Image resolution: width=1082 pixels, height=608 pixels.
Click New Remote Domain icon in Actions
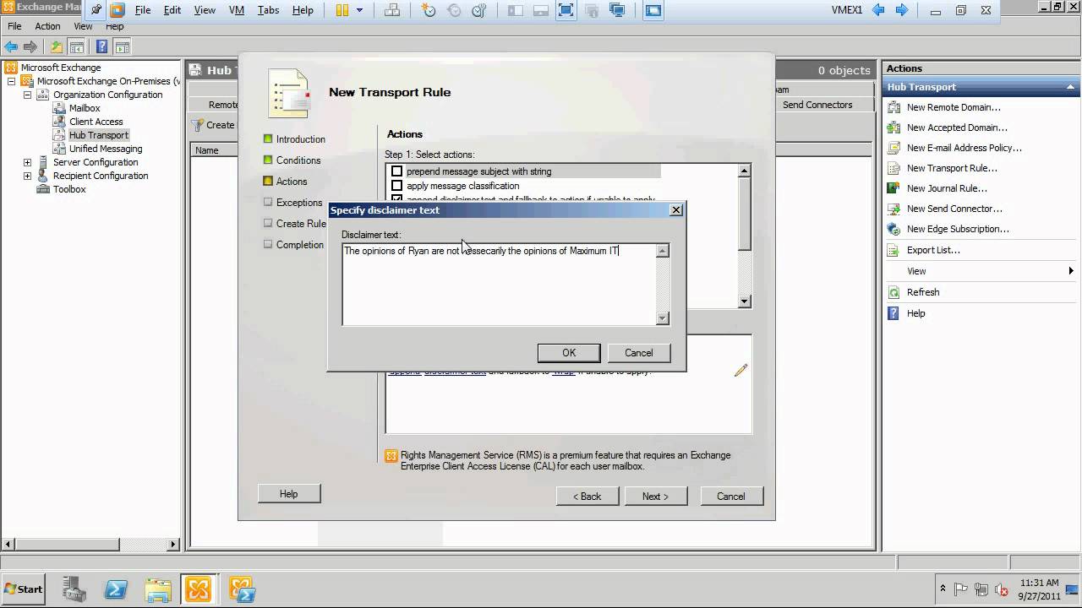pos(893,107)
